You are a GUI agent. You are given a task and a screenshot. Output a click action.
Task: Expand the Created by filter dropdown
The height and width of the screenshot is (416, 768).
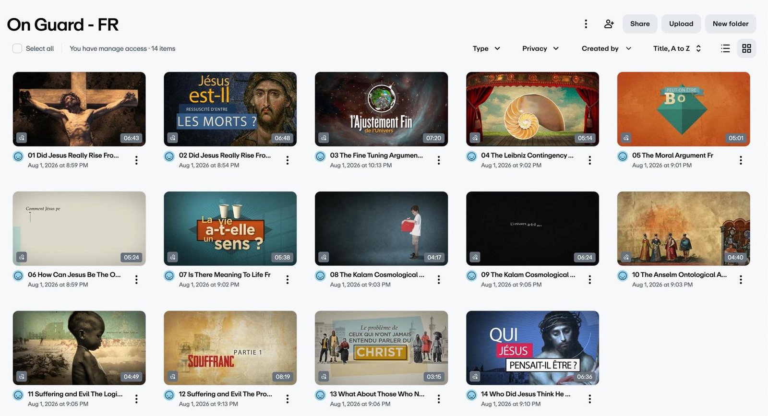tap(606, 48)
